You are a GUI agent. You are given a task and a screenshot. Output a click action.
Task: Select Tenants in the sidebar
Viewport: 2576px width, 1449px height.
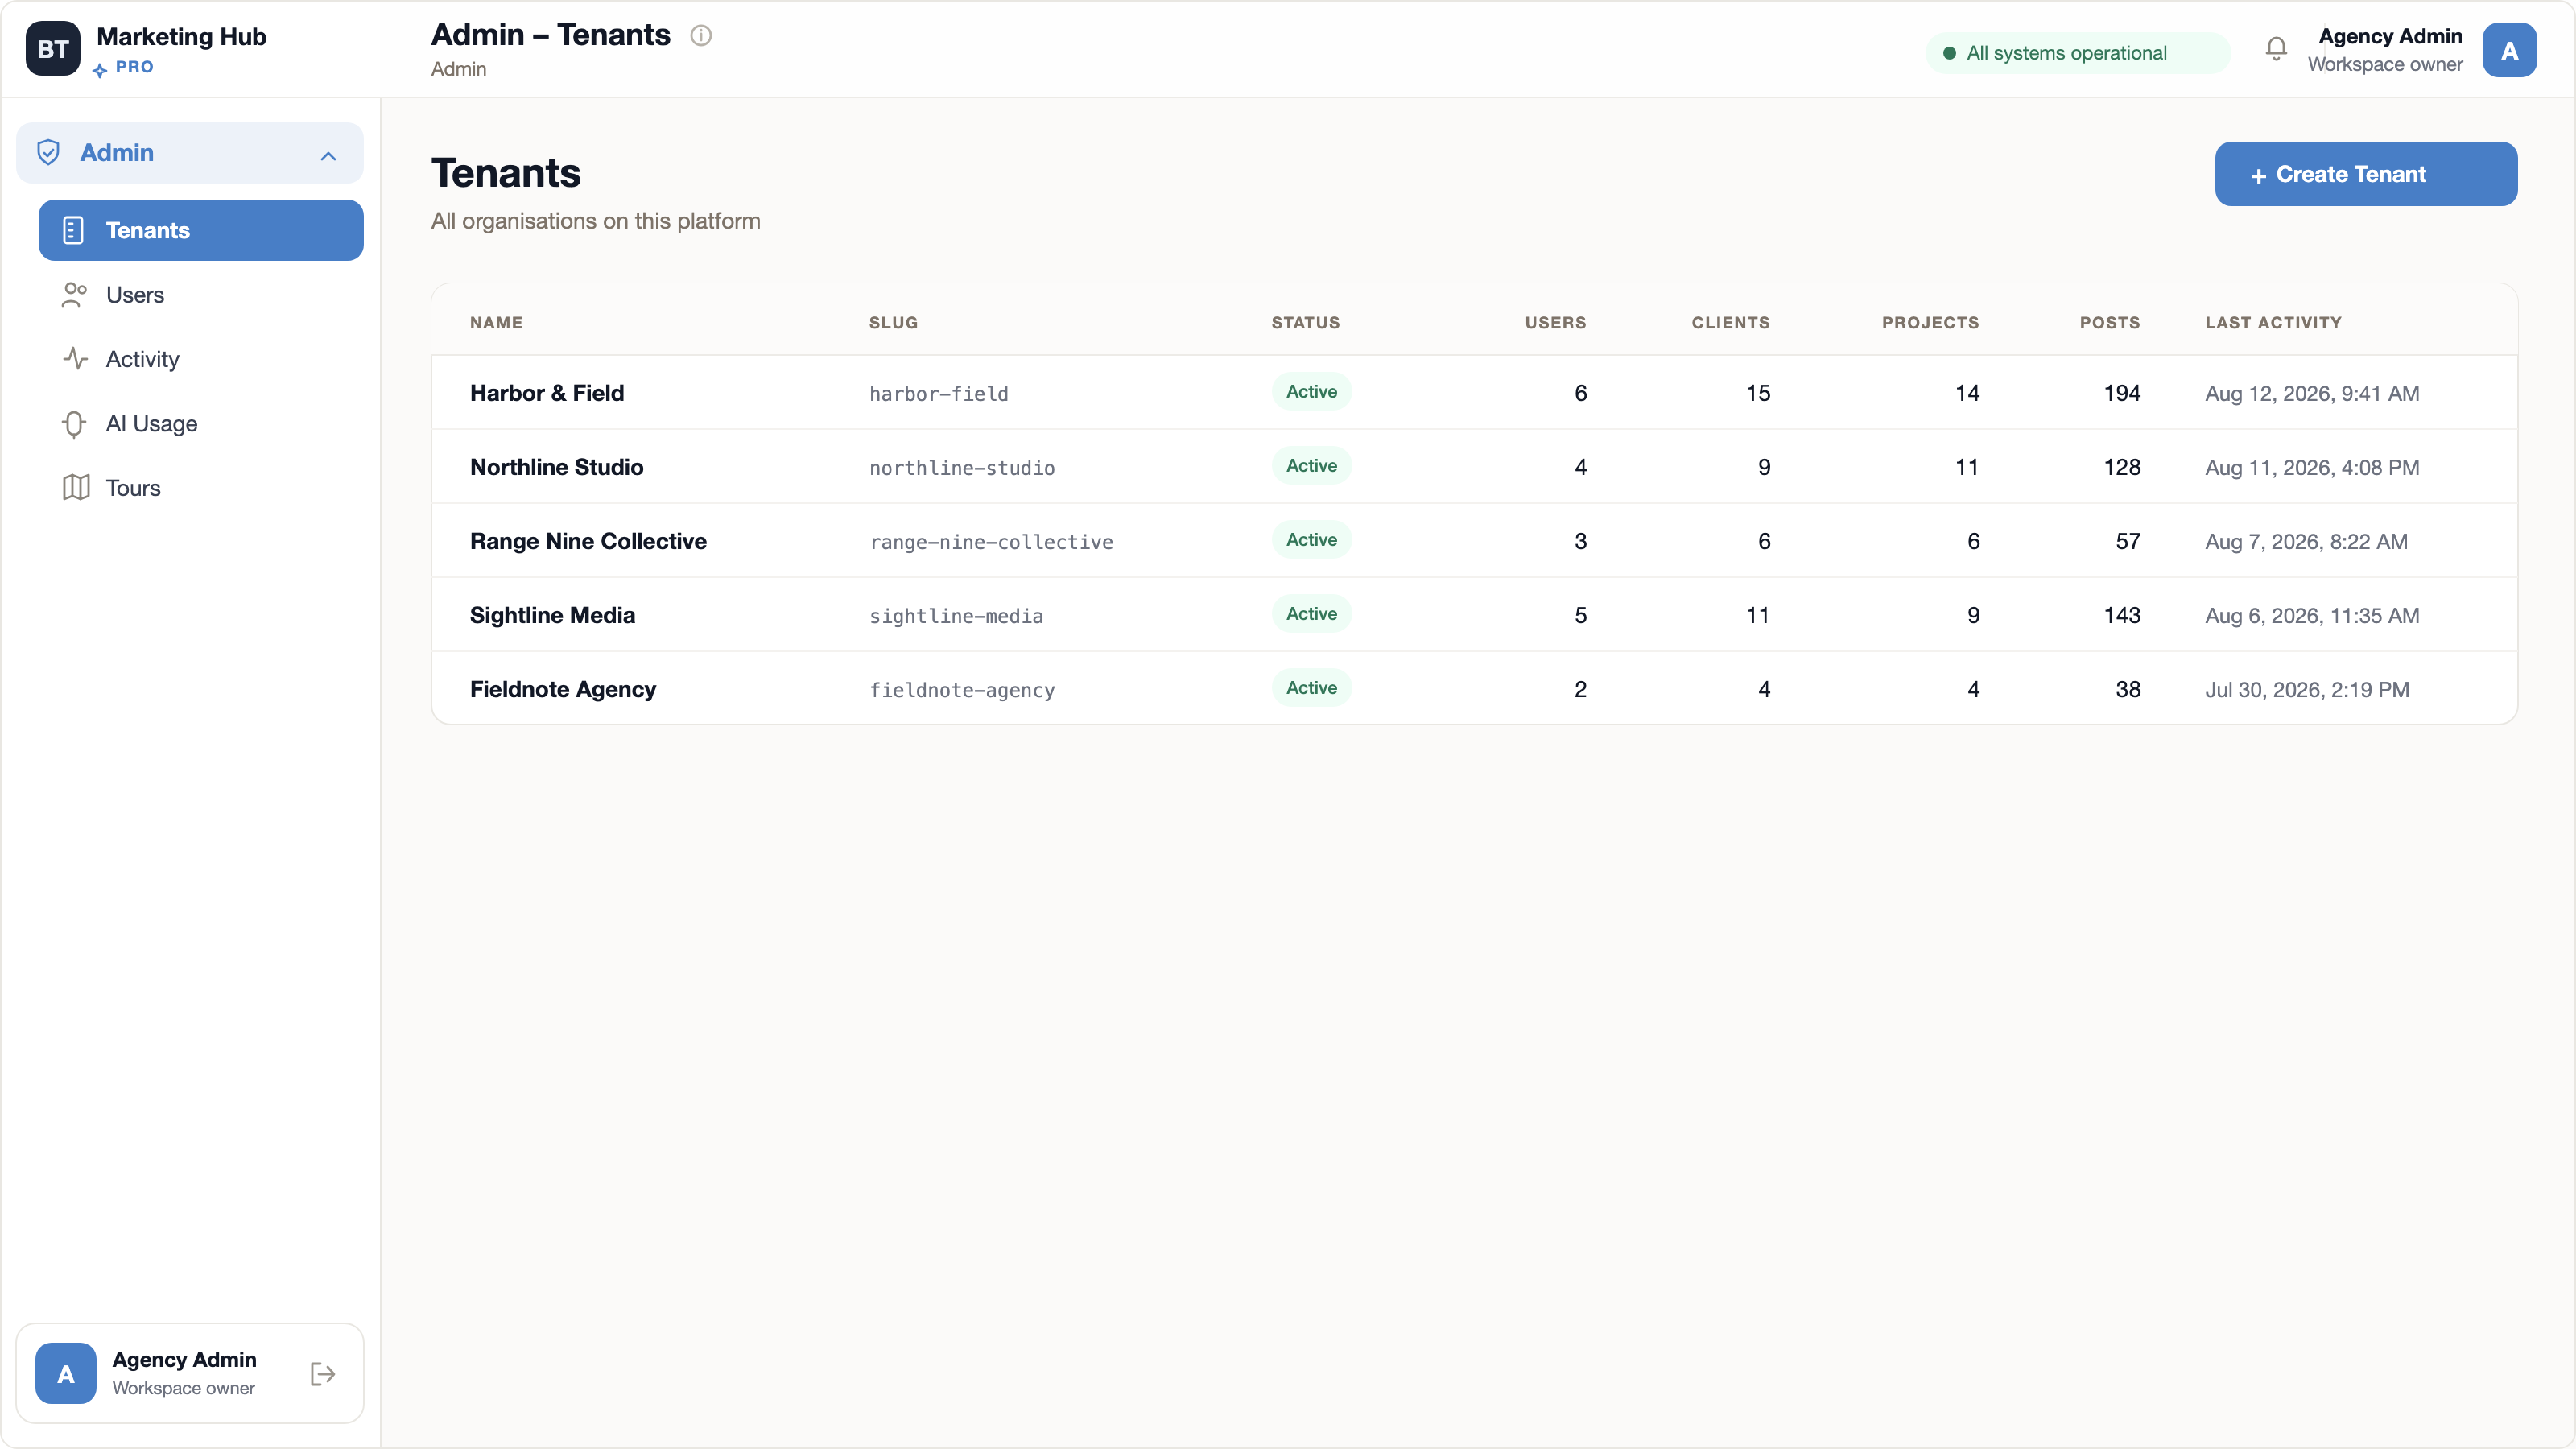coord(201,230)
